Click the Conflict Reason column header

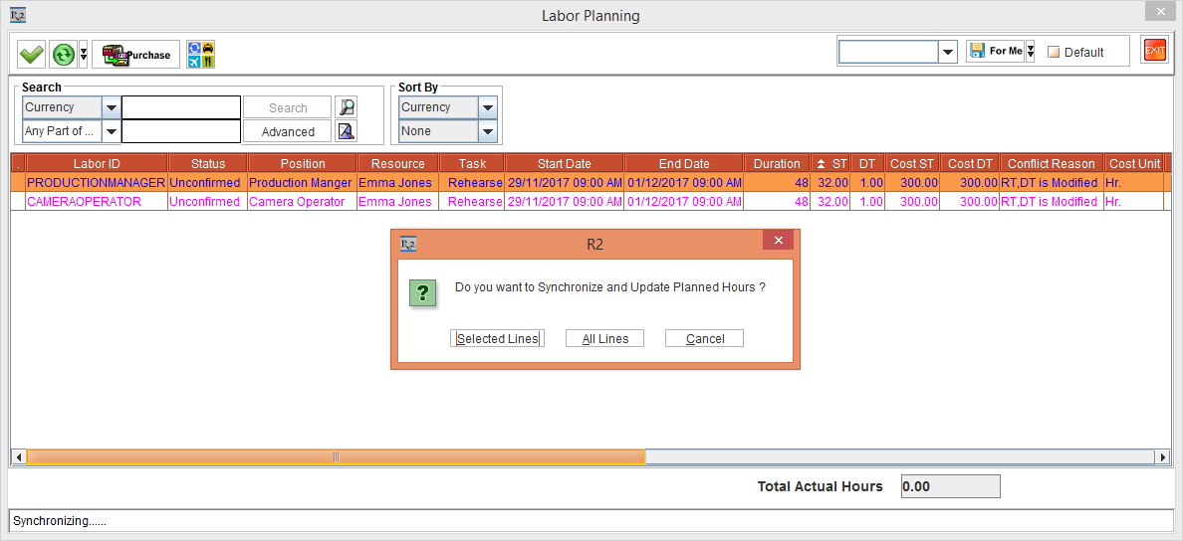pos(1051,163)
